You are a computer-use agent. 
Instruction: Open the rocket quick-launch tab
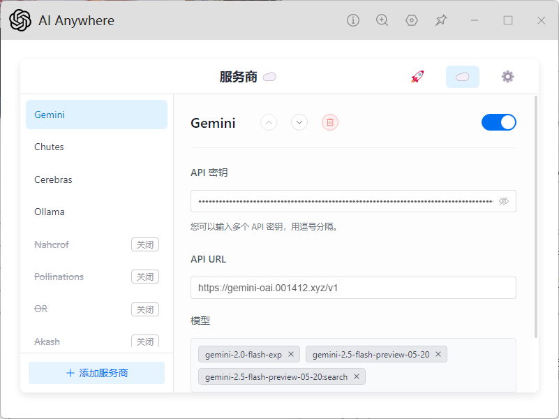point(417,77)
